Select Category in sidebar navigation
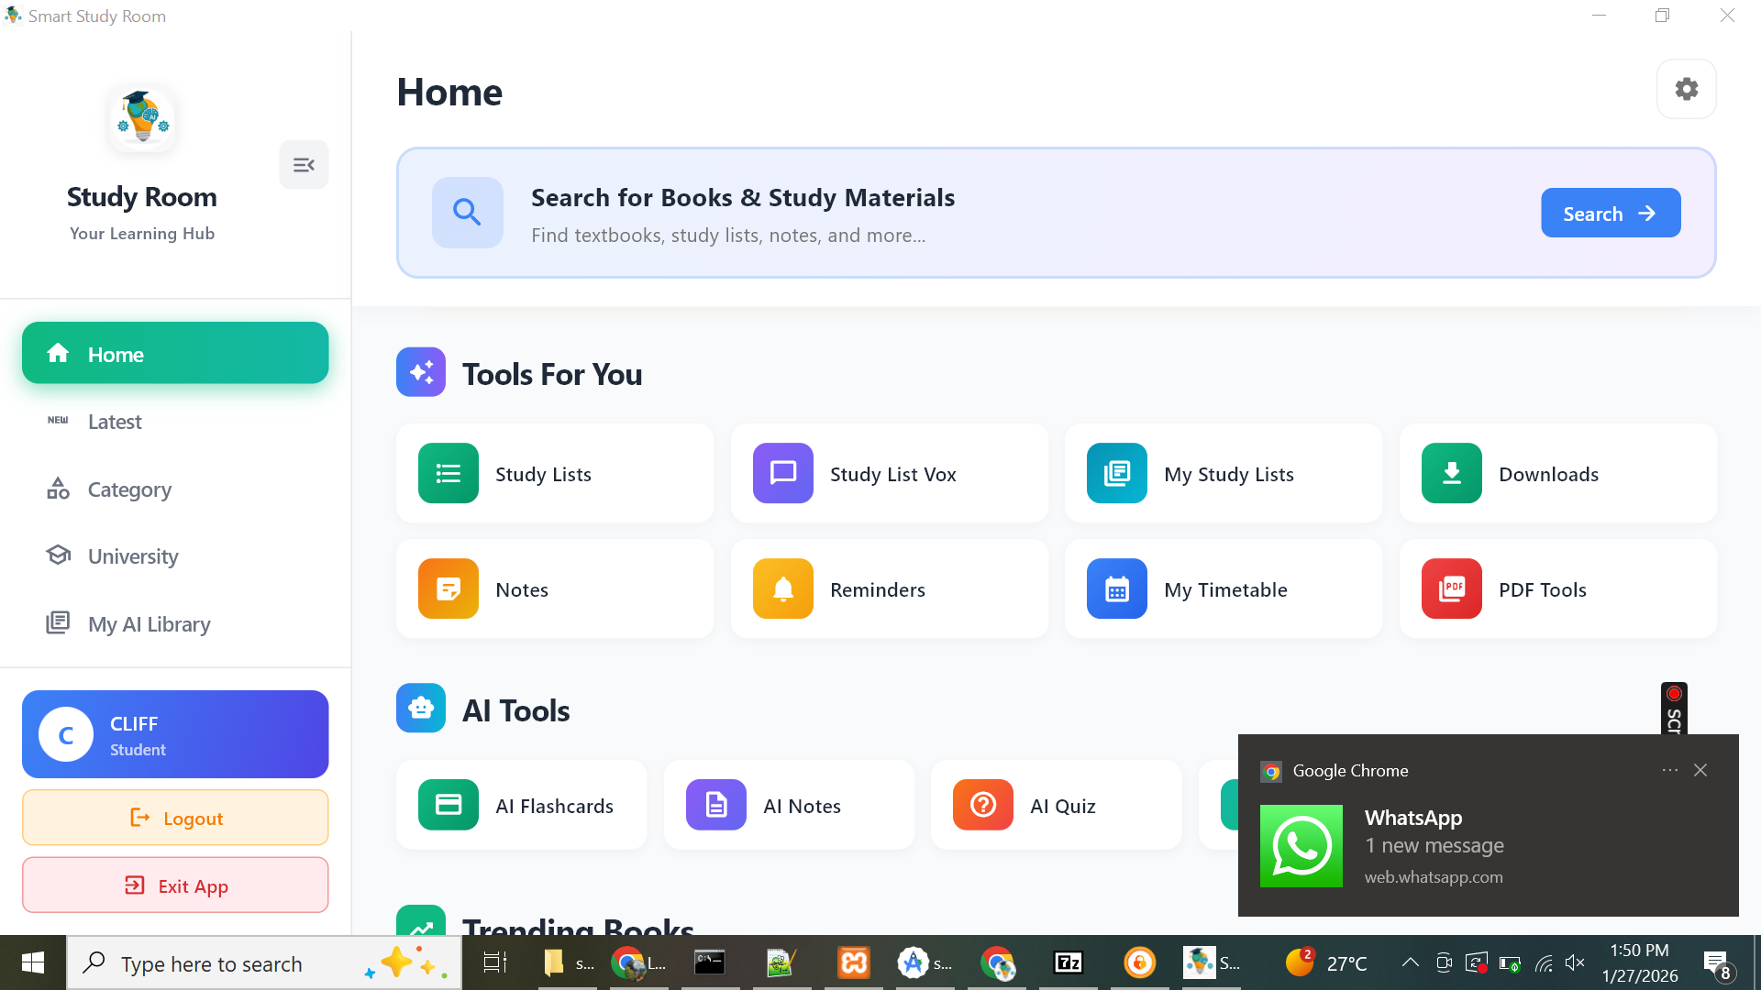The width and height of the screenshot is (1761, 990). [129, 489]
